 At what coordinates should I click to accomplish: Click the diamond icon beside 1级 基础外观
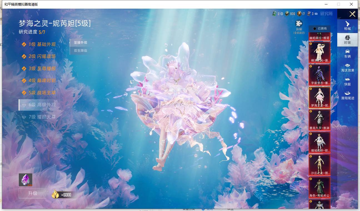coord(24,44)
